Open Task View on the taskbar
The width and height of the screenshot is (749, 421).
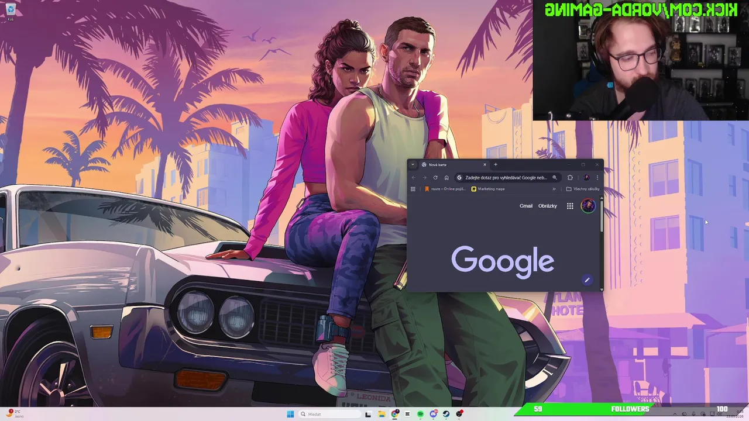click(x=369, y=414)
